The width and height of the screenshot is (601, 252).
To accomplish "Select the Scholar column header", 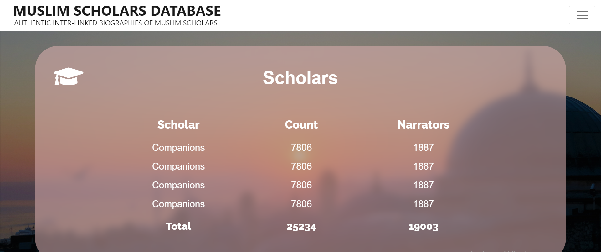I will pos(178,125).
